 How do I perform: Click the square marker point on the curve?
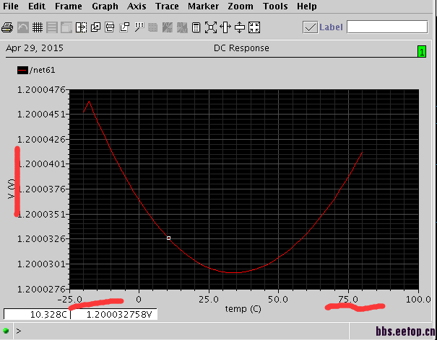168,238
